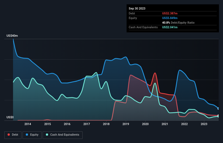The image size is (223, 143).
Task: Click the US$0 y-axis label
Action: (x=10, y=117)
